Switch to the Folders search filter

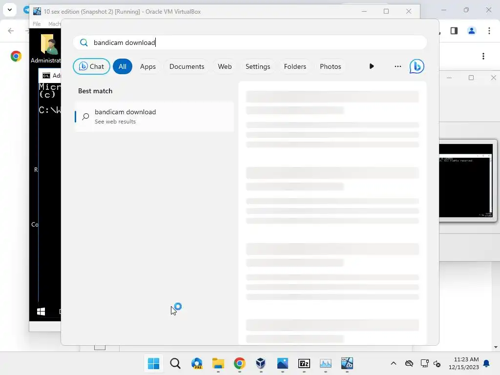(295, 66)
